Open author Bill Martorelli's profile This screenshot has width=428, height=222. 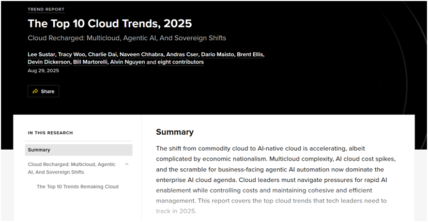pos(90,62)
